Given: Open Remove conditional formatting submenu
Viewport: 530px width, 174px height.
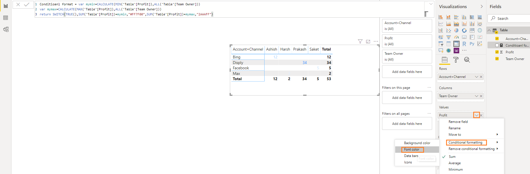Looking at the screenshot, I should 472,149.
